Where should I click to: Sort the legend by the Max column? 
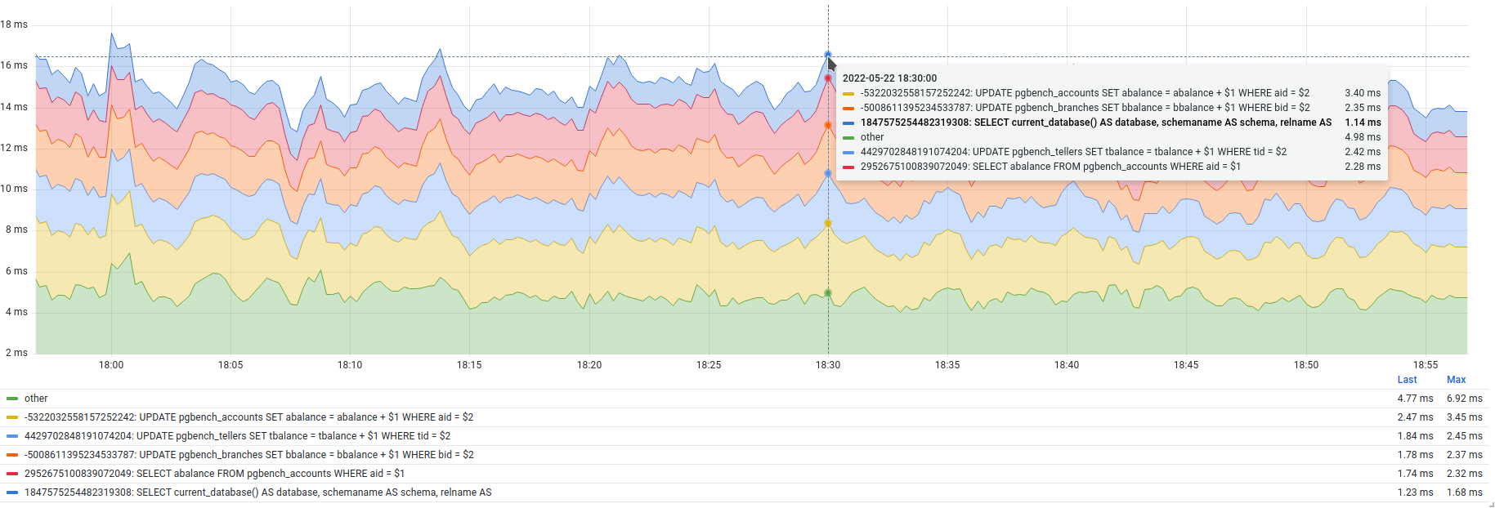1456,380
